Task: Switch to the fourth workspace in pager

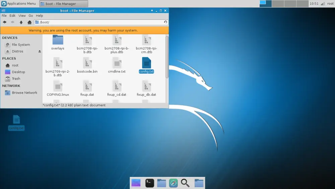Action: click(x=302, y=4)
